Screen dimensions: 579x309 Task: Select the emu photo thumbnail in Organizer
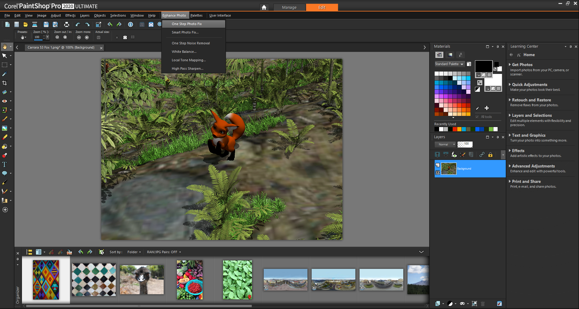tap(142, 280)
